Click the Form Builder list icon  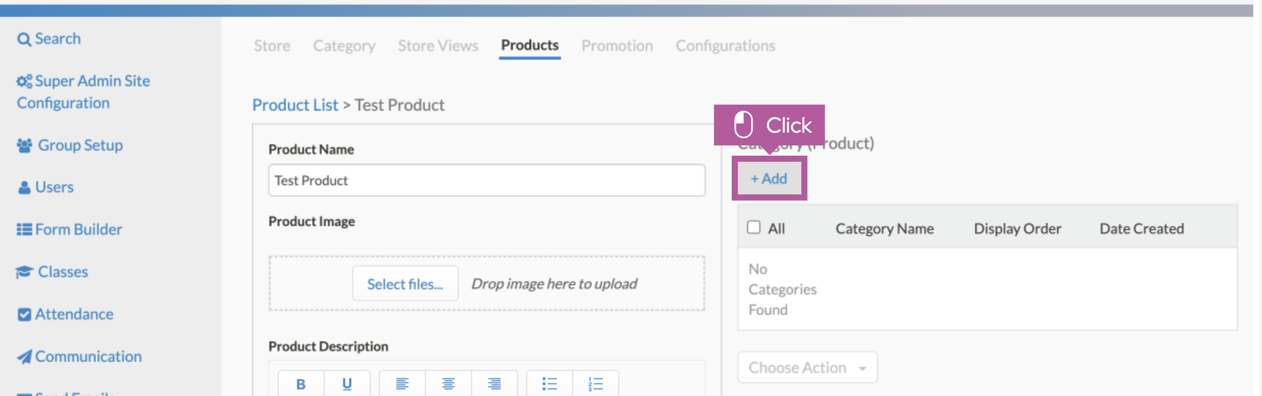tap(25, 230)
